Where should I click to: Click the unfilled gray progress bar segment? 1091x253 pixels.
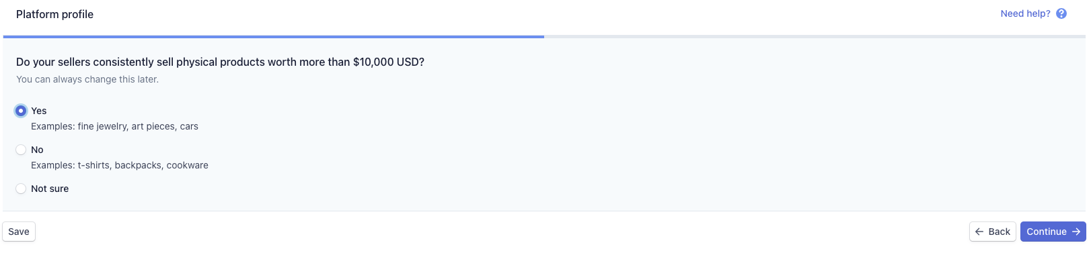point(815,36)
